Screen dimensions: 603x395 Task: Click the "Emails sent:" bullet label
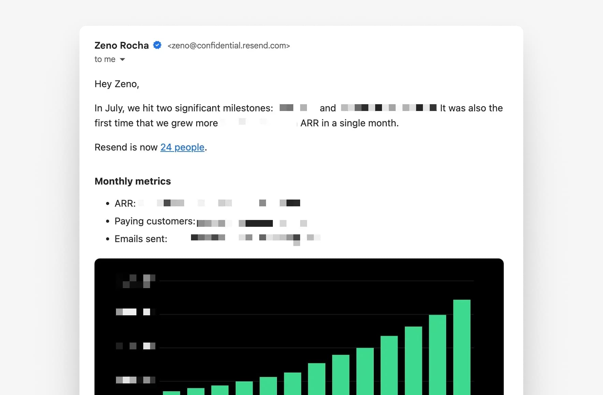point(141,239)
